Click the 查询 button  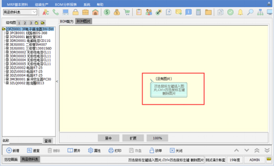(47, 141)
